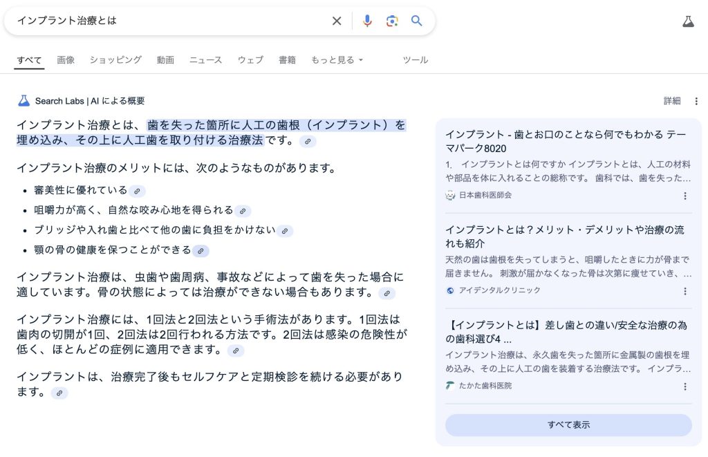
Task: Open Google Lens image search icon
Action: tap(392, 21)
